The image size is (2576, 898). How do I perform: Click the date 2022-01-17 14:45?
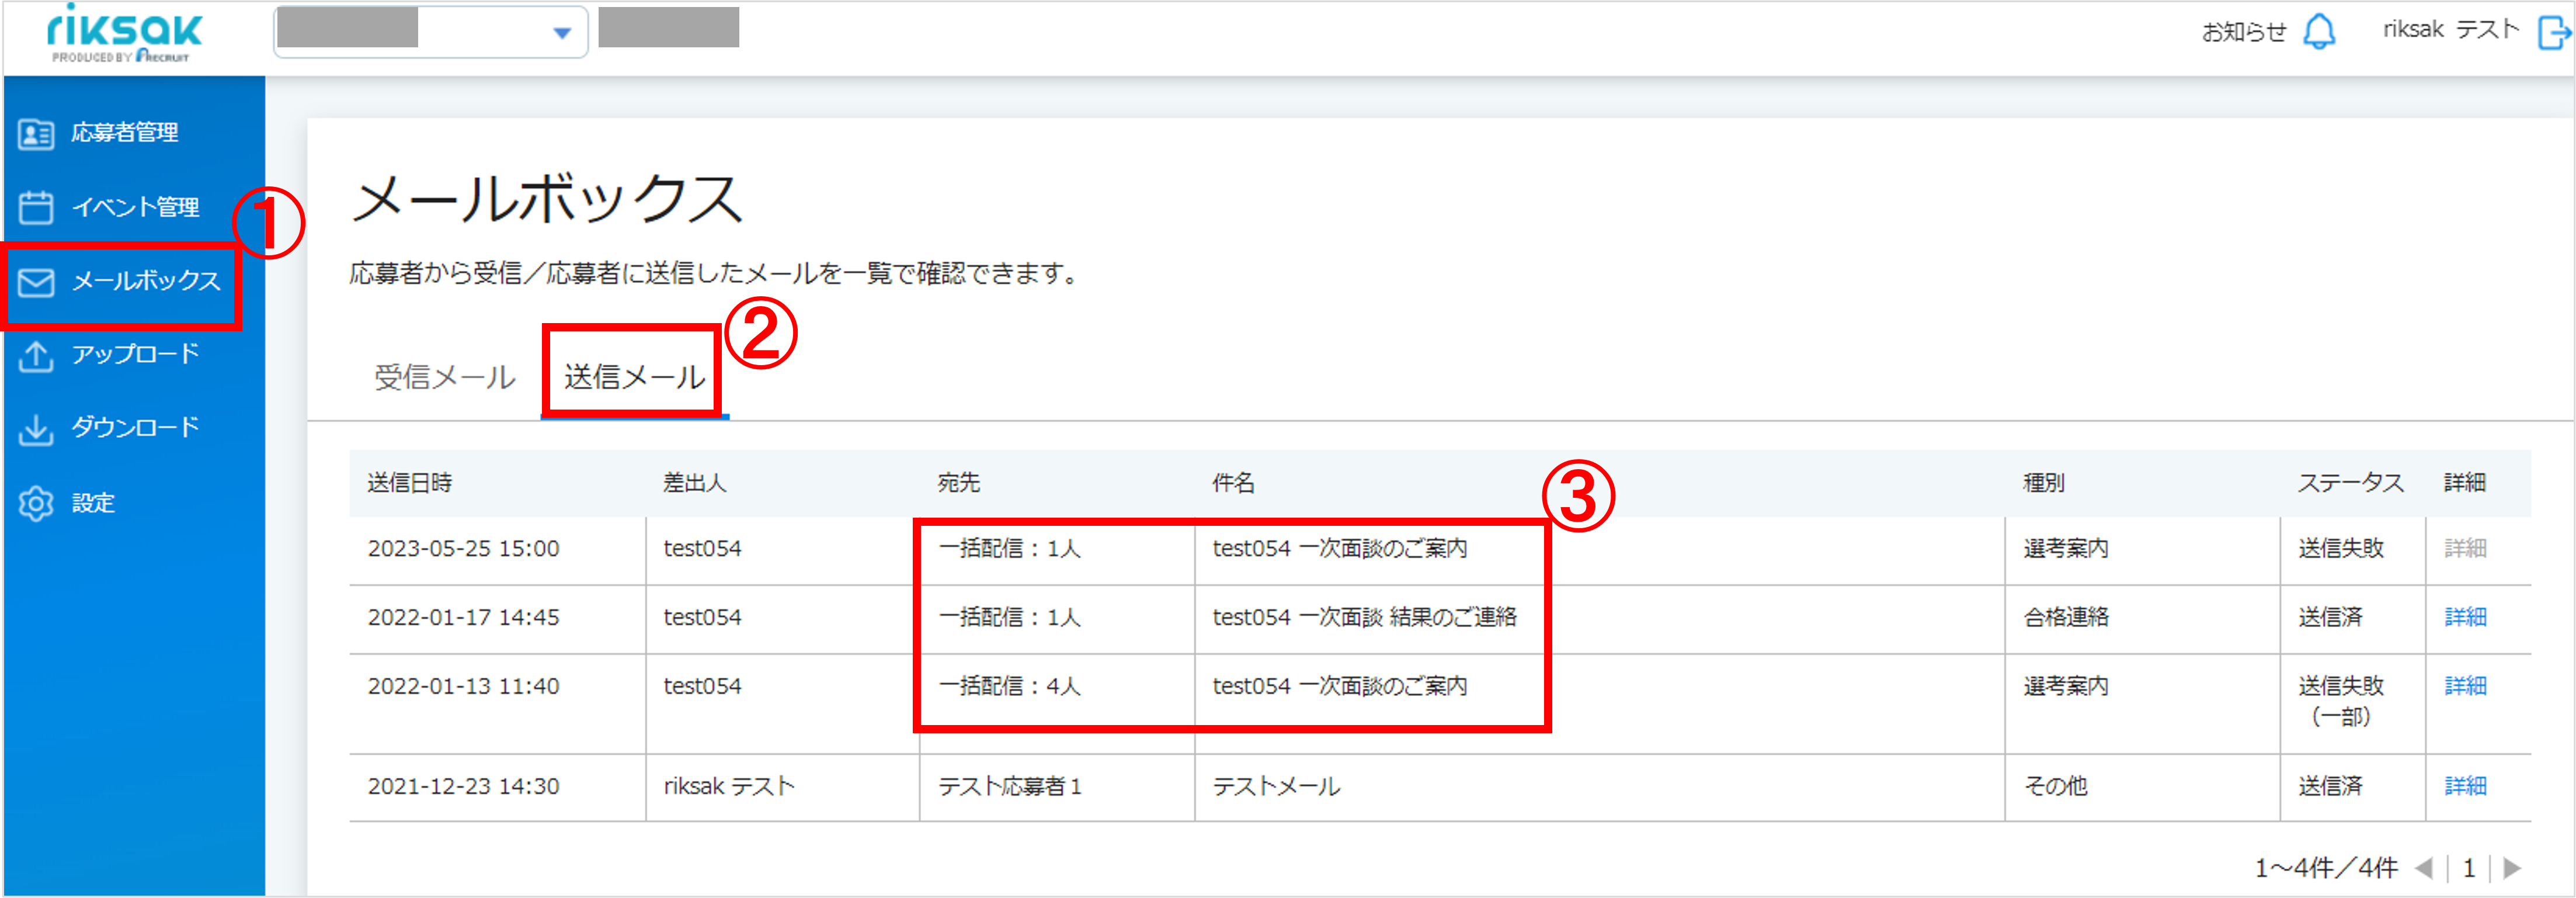click(463, 617)
